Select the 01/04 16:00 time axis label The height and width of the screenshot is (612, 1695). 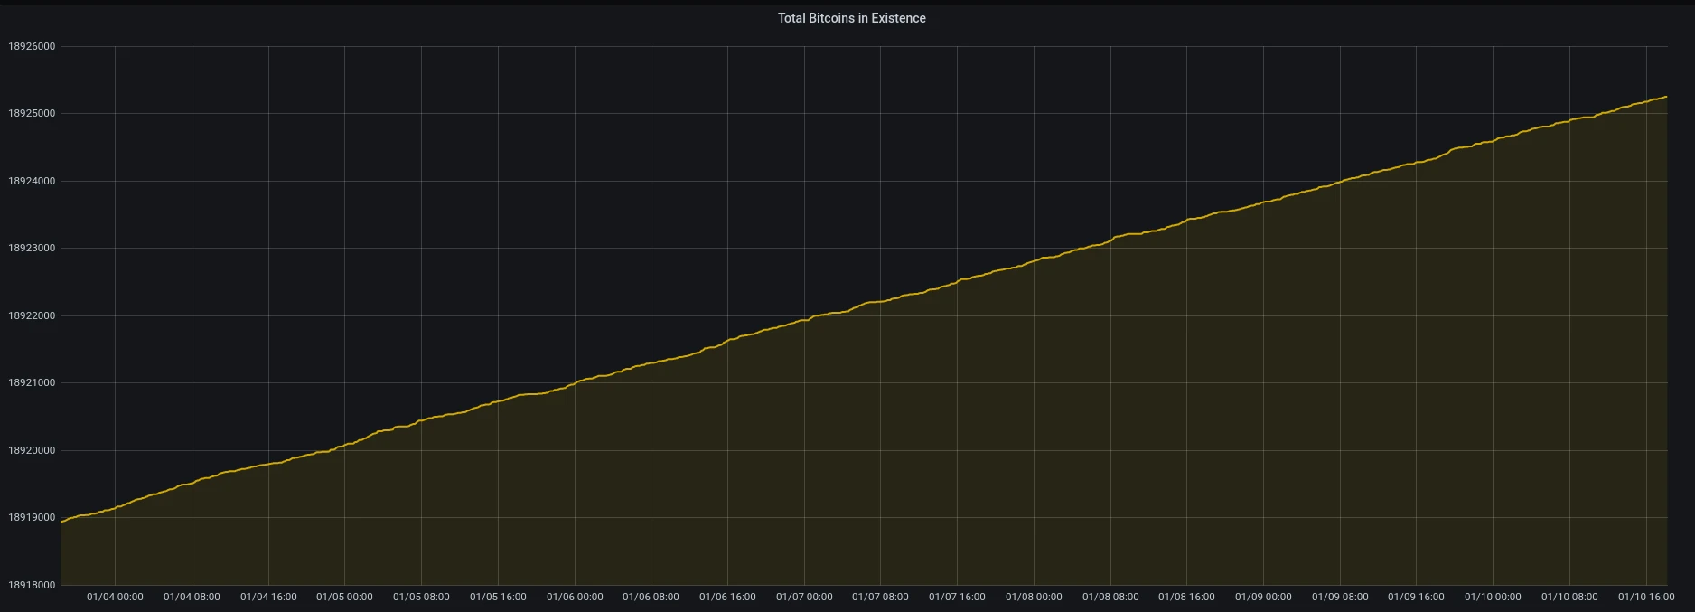[x=268, y=597]
